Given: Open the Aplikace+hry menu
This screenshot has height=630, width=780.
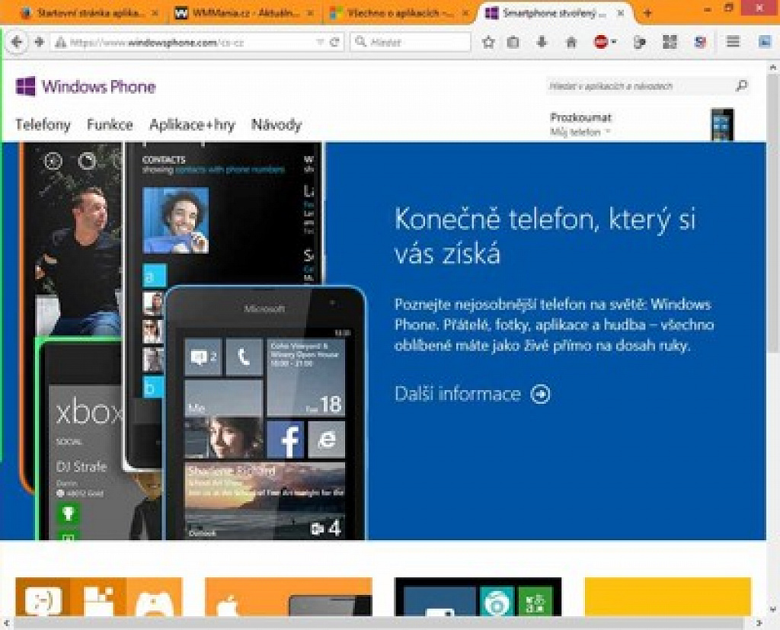Looking at the screenshot, I should 192,124.
